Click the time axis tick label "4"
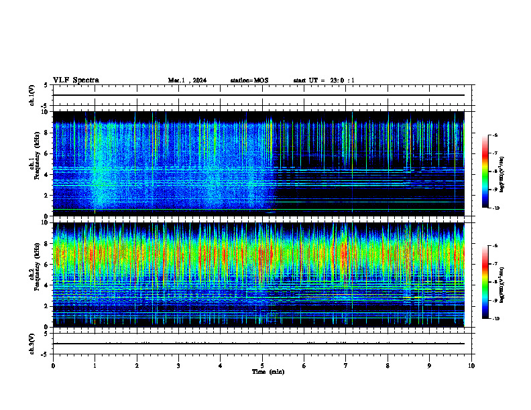 221,366
